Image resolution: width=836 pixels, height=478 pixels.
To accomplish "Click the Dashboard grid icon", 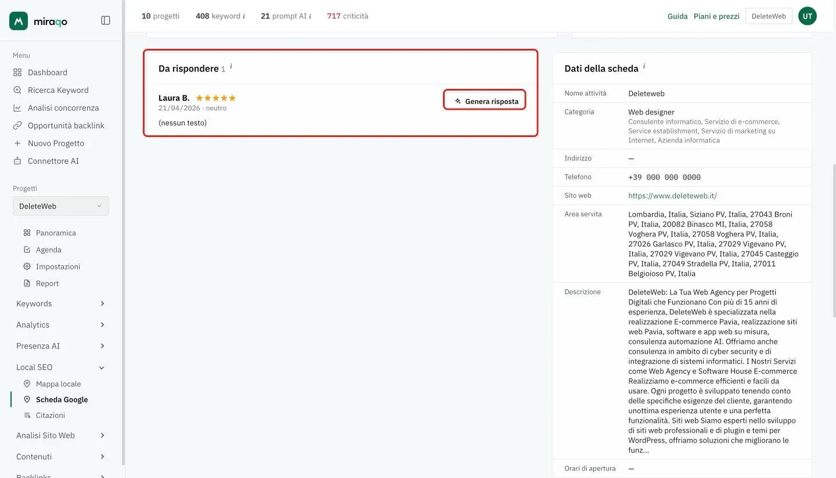I will 17,73.
